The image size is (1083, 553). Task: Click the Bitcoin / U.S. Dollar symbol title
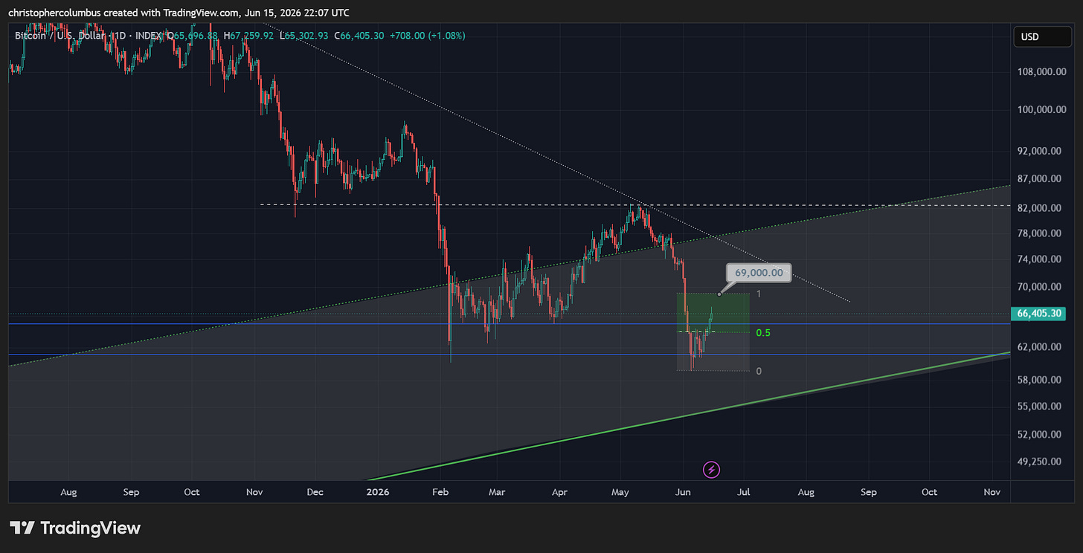[x=71, y=35]
